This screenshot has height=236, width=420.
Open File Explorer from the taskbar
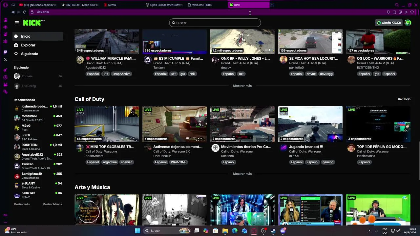(x=225, y=231)
